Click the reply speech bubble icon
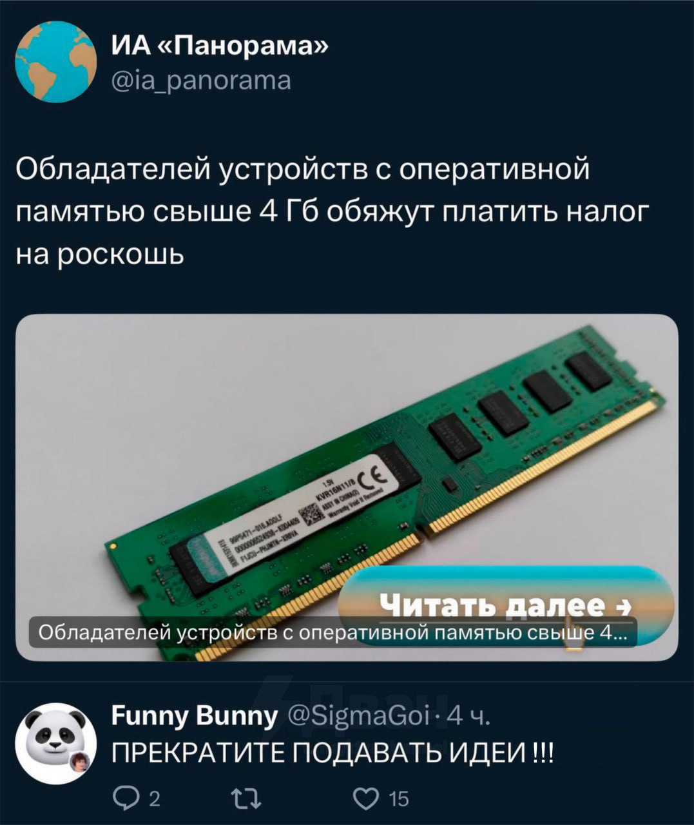 point(123,799)
